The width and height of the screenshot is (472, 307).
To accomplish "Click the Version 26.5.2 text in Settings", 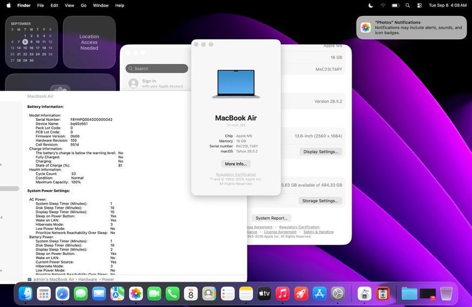I will [x=328, y=101].
